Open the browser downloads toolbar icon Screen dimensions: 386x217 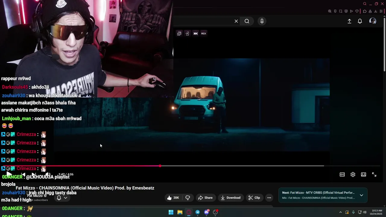click(375, 11)
